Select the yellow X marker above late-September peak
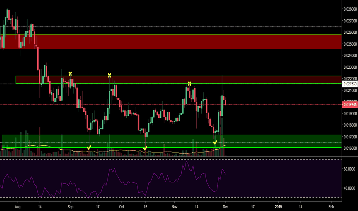Image resolution: width=358 pixels, height=211 pixels. coord(109,75)
